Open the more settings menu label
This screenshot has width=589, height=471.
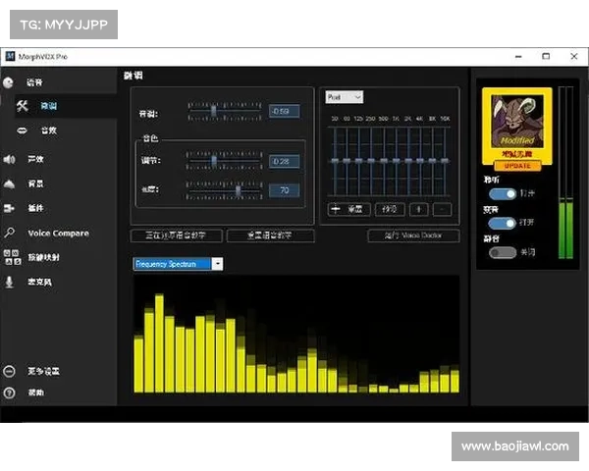click(43, 372)
